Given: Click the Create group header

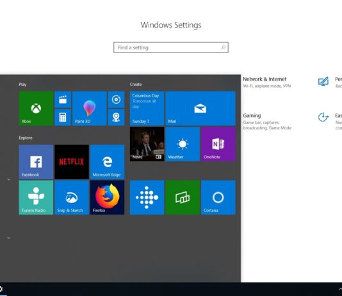Looking at the screenshot, I should [136, 85].
